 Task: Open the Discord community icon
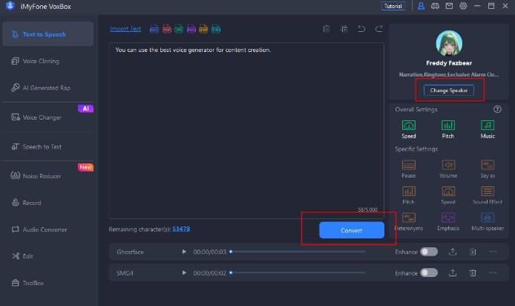coord(435,6)
